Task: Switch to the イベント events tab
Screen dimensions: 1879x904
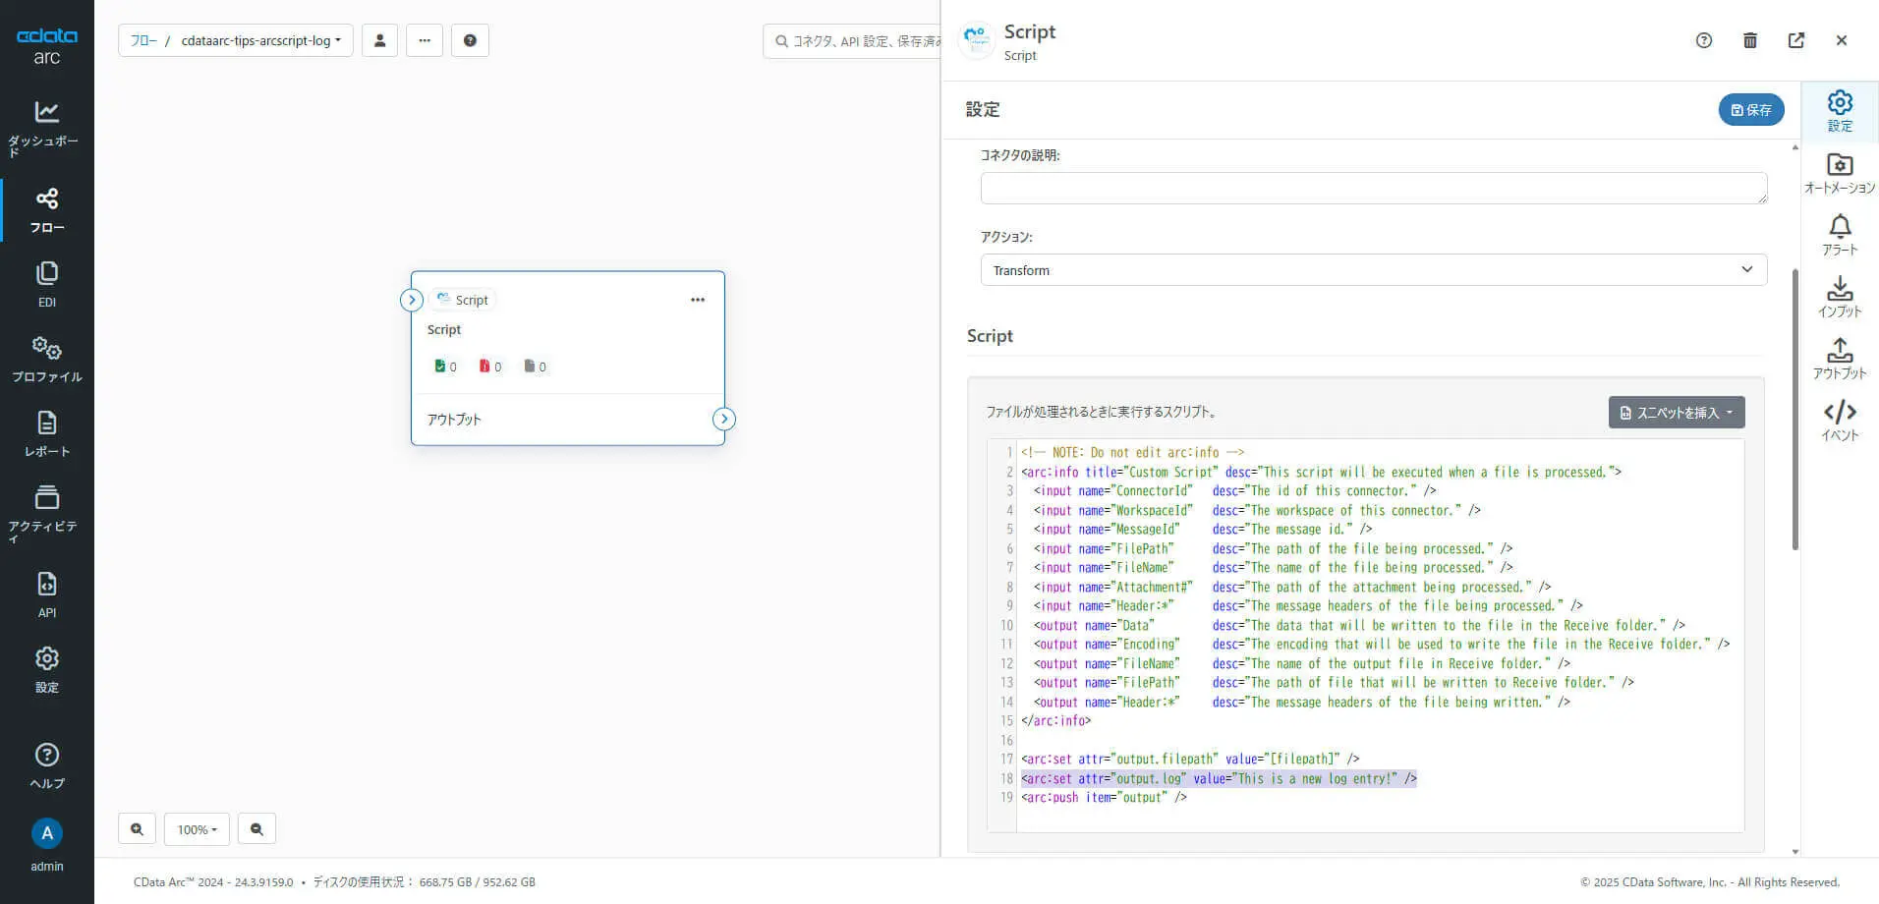Action: (1839, 421)
